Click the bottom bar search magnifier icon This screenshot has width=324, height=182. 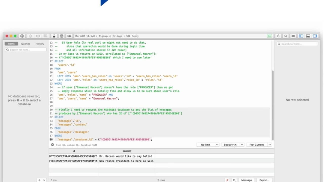pos(234,180)
